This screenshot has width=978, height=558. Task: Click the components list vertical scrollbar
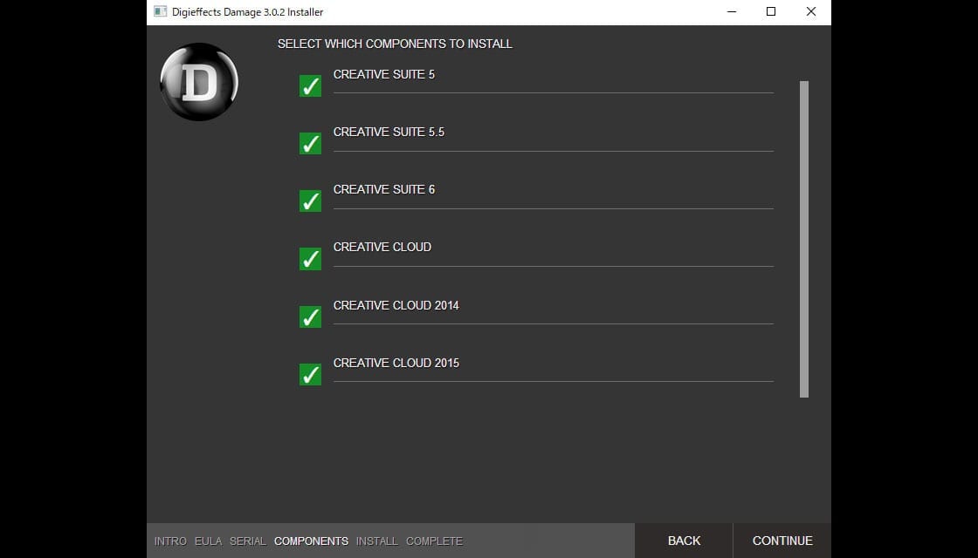click(x=804, y=239)
